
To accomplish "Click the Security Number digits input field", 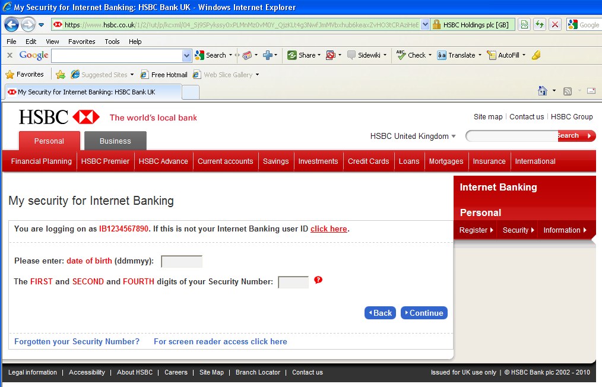I will coord(293,282).
